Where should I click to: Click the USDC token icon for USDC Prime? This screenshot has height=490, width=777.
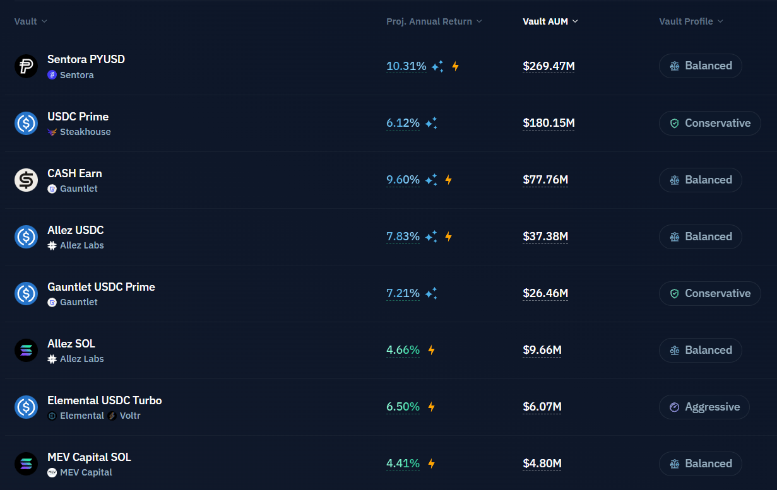pyautogui.click(x=27, y=123)
